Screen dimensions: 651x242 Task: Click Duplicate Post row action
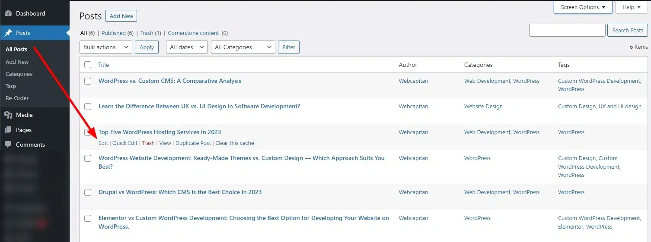[x=193, y=143]
